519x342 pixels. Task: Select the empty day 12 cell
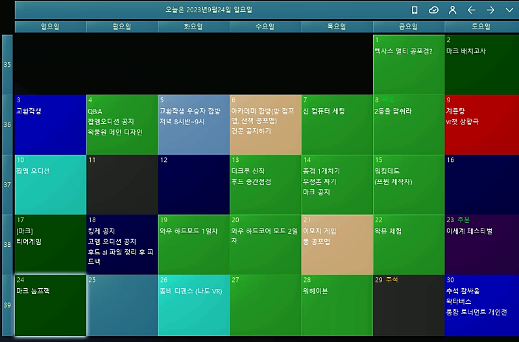pyautogui.click(x=193, y=185)
